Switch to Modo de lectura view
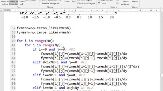Viewport: 163px width, 91px height. [5, 3]
